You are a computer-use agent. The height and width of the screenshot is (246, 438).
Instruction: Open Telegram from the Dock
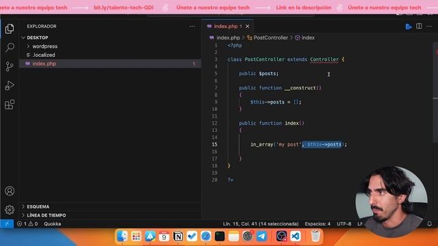(261, 236)
